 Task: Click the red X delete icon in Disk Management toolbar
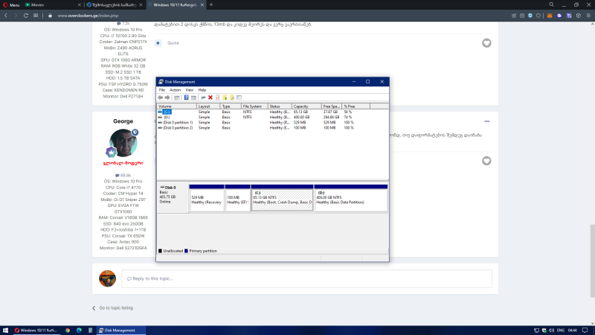[210, 98]
